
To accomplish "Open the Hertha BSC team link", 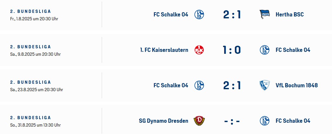I will (x=290, y=14).
